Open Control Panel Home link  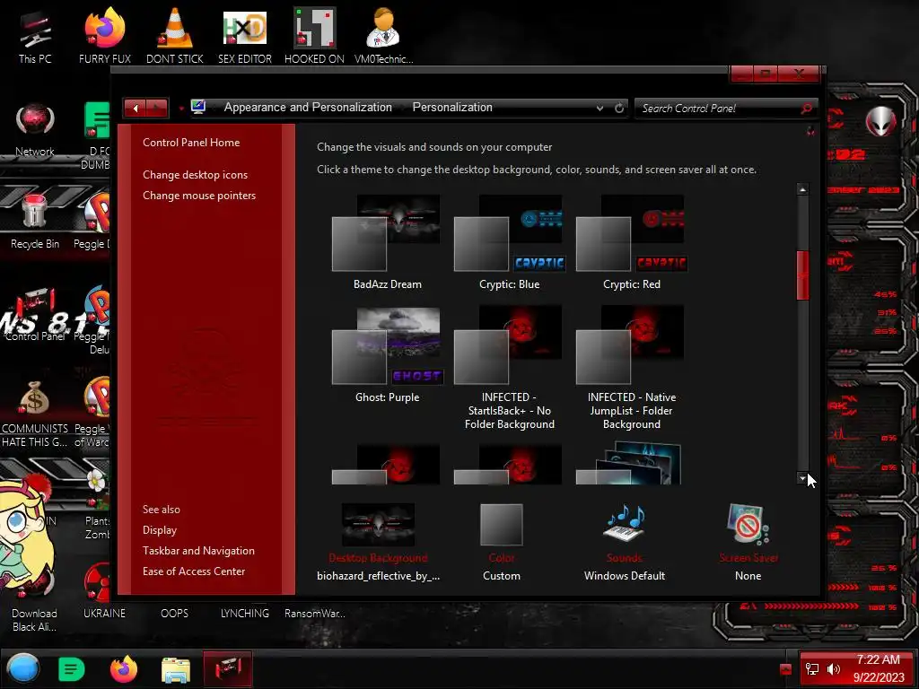tap(191, 143)
